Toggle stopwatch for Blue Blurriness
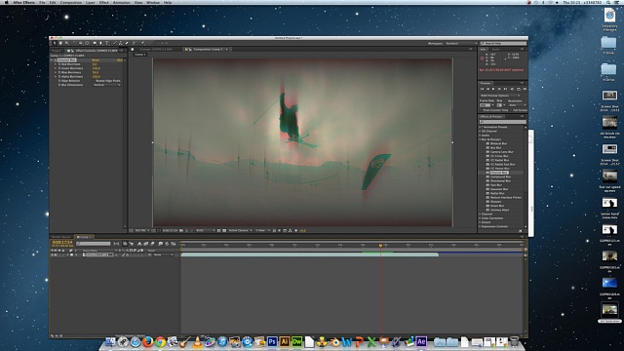The width and height of the screenshot is (624, 351). pos(59,72)
